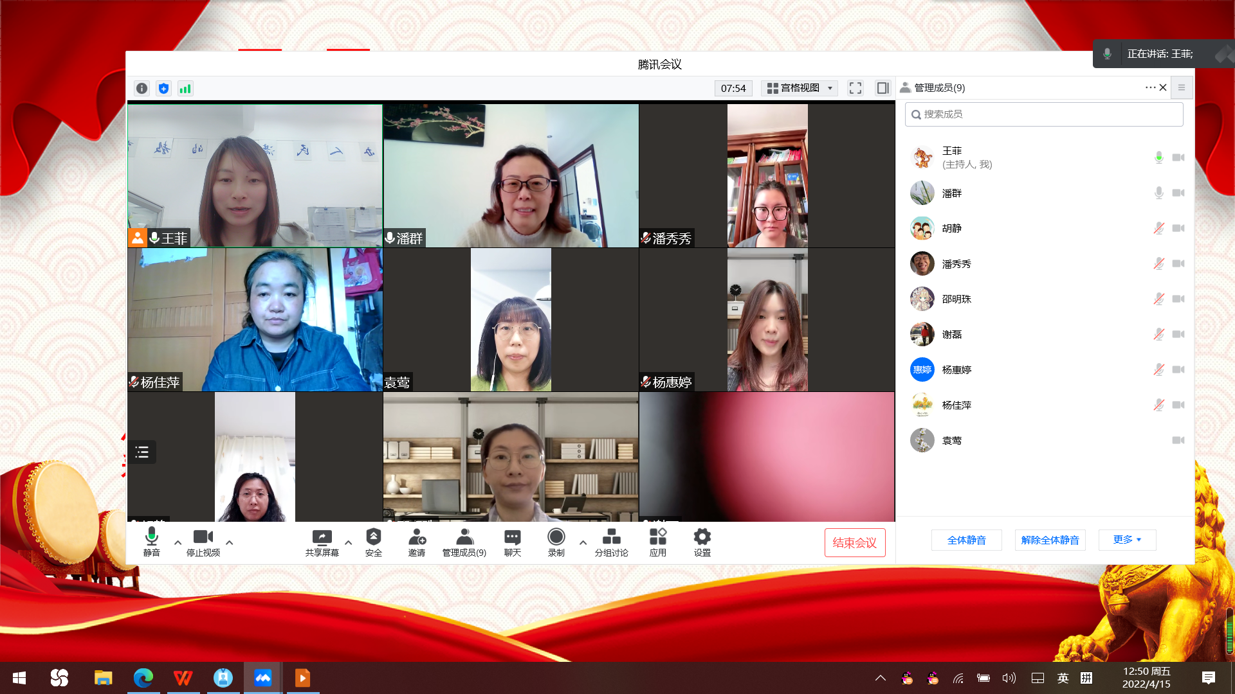Unmute 胡静 in the member list

pyautogui.click(x=1158, y=228)
